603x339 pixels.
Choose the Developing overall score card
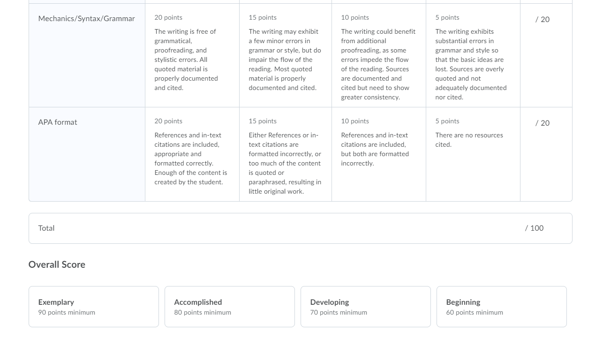(366, 307)
